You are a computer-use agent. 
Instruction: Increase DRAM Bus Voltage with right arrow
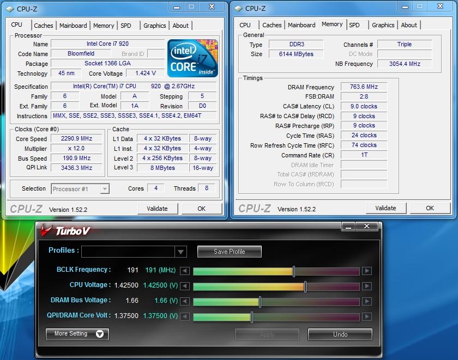coord(366,302)
